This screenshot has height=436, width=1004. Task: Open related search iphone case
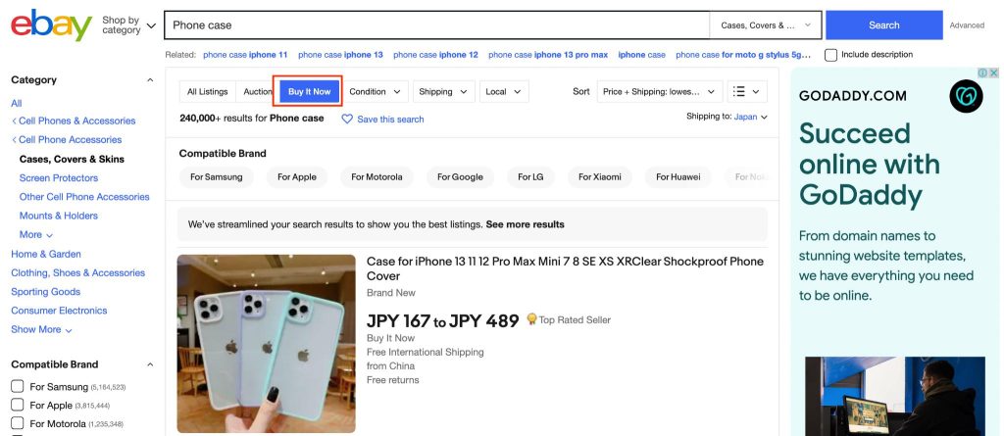[x=641, y=55]
